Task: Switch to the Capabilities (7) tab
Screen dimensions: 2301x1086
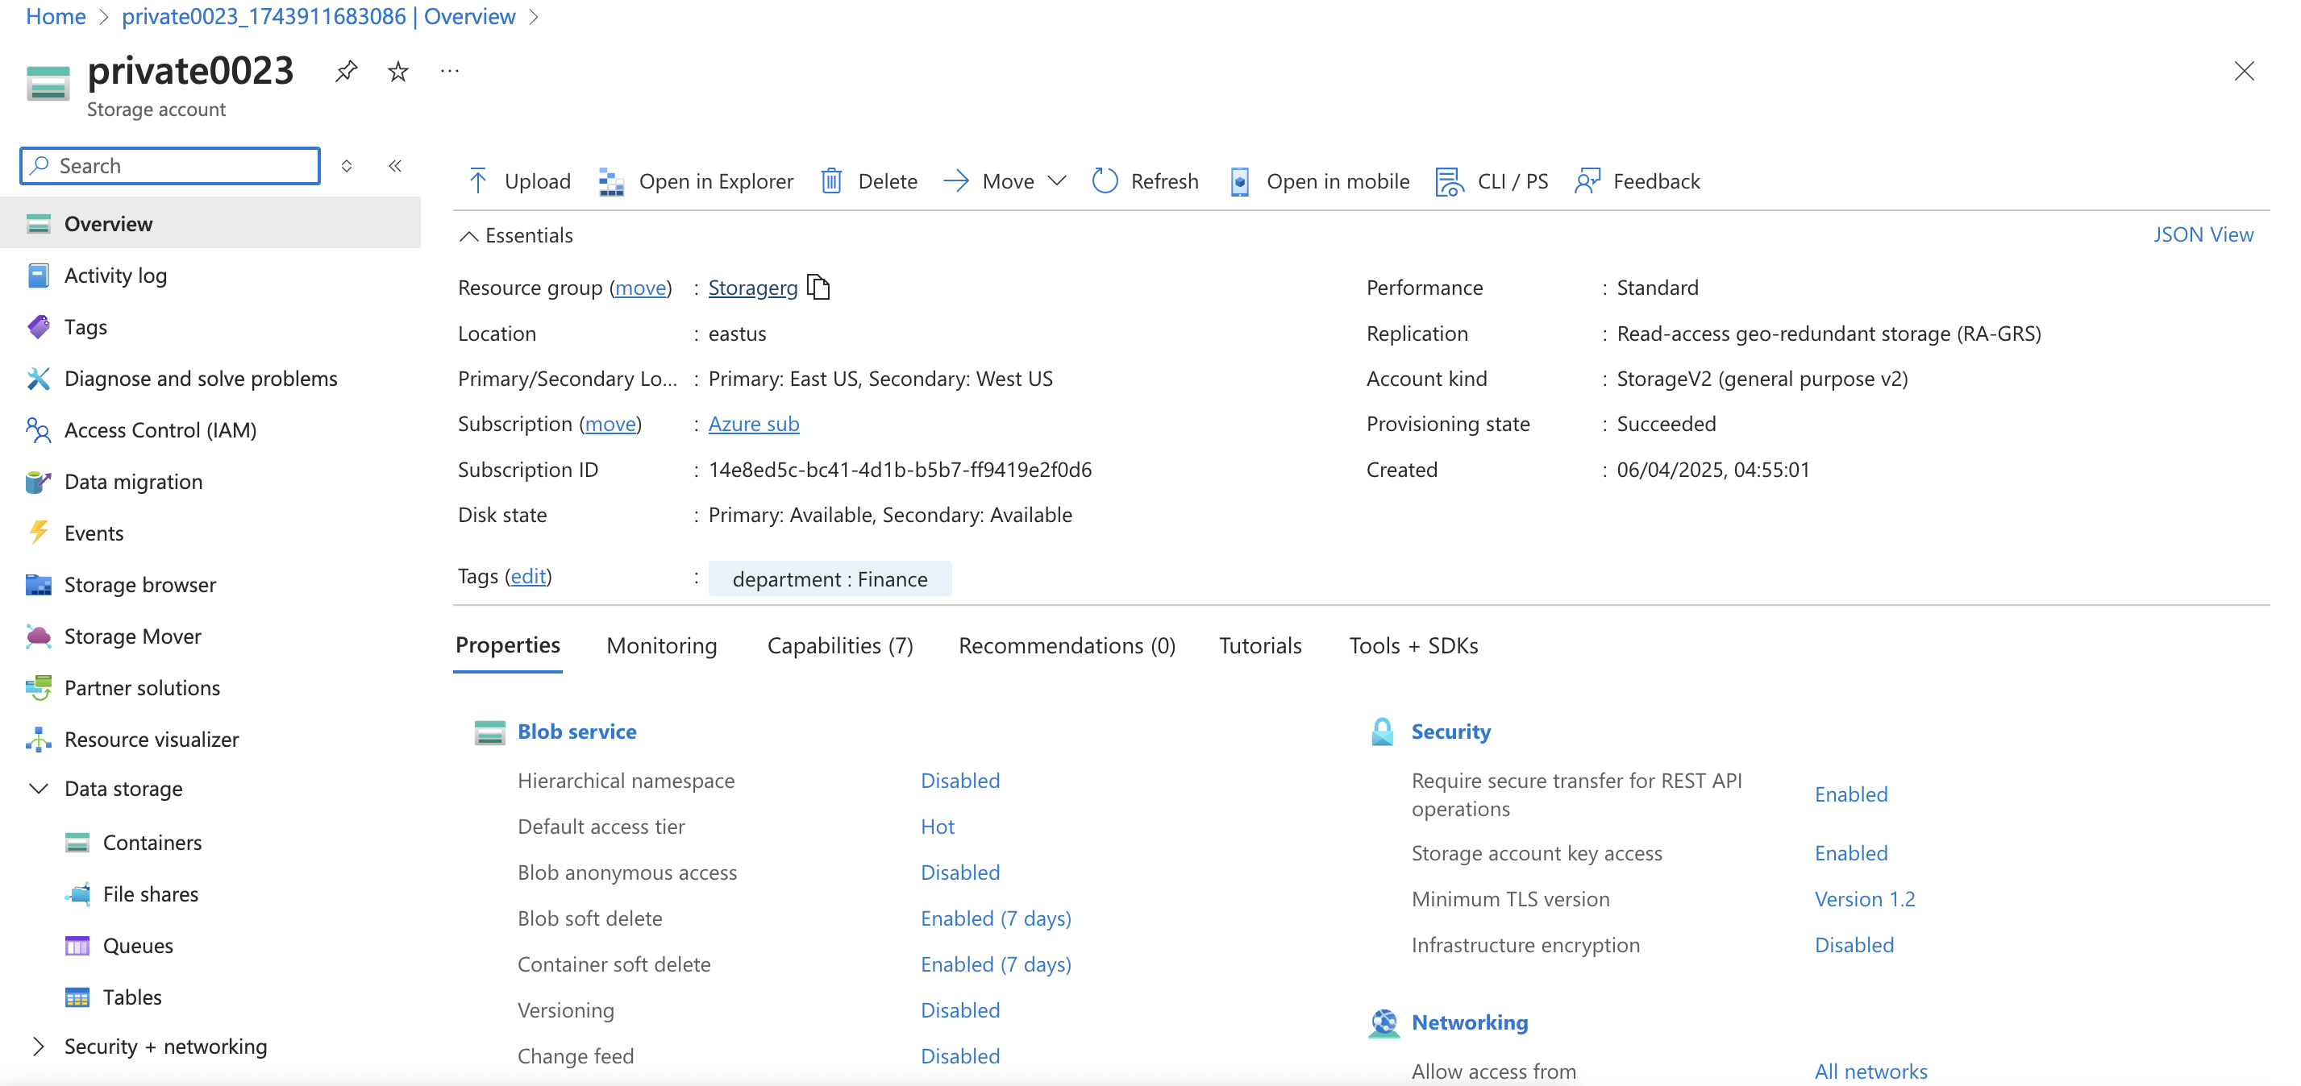Action: click(x=839, y=645)
